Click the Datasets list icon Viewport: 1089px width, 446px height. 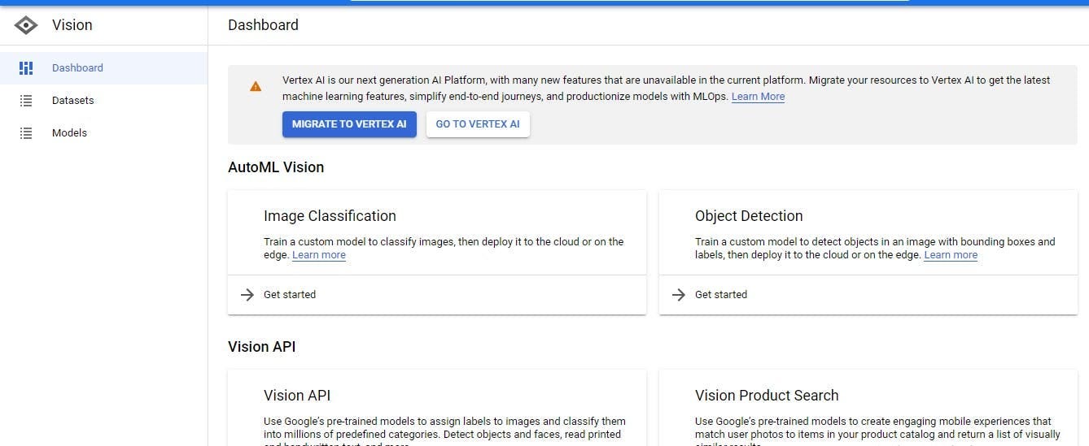[x=26, y=101]
